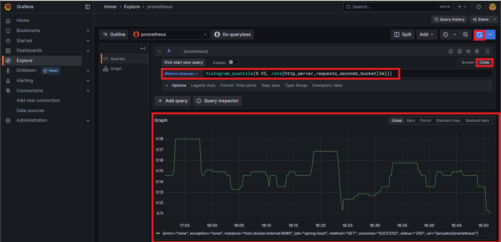The width and height of the screenshot is (501, 242).
Task: Click the Go queryless button
Action: coord(233,34)
